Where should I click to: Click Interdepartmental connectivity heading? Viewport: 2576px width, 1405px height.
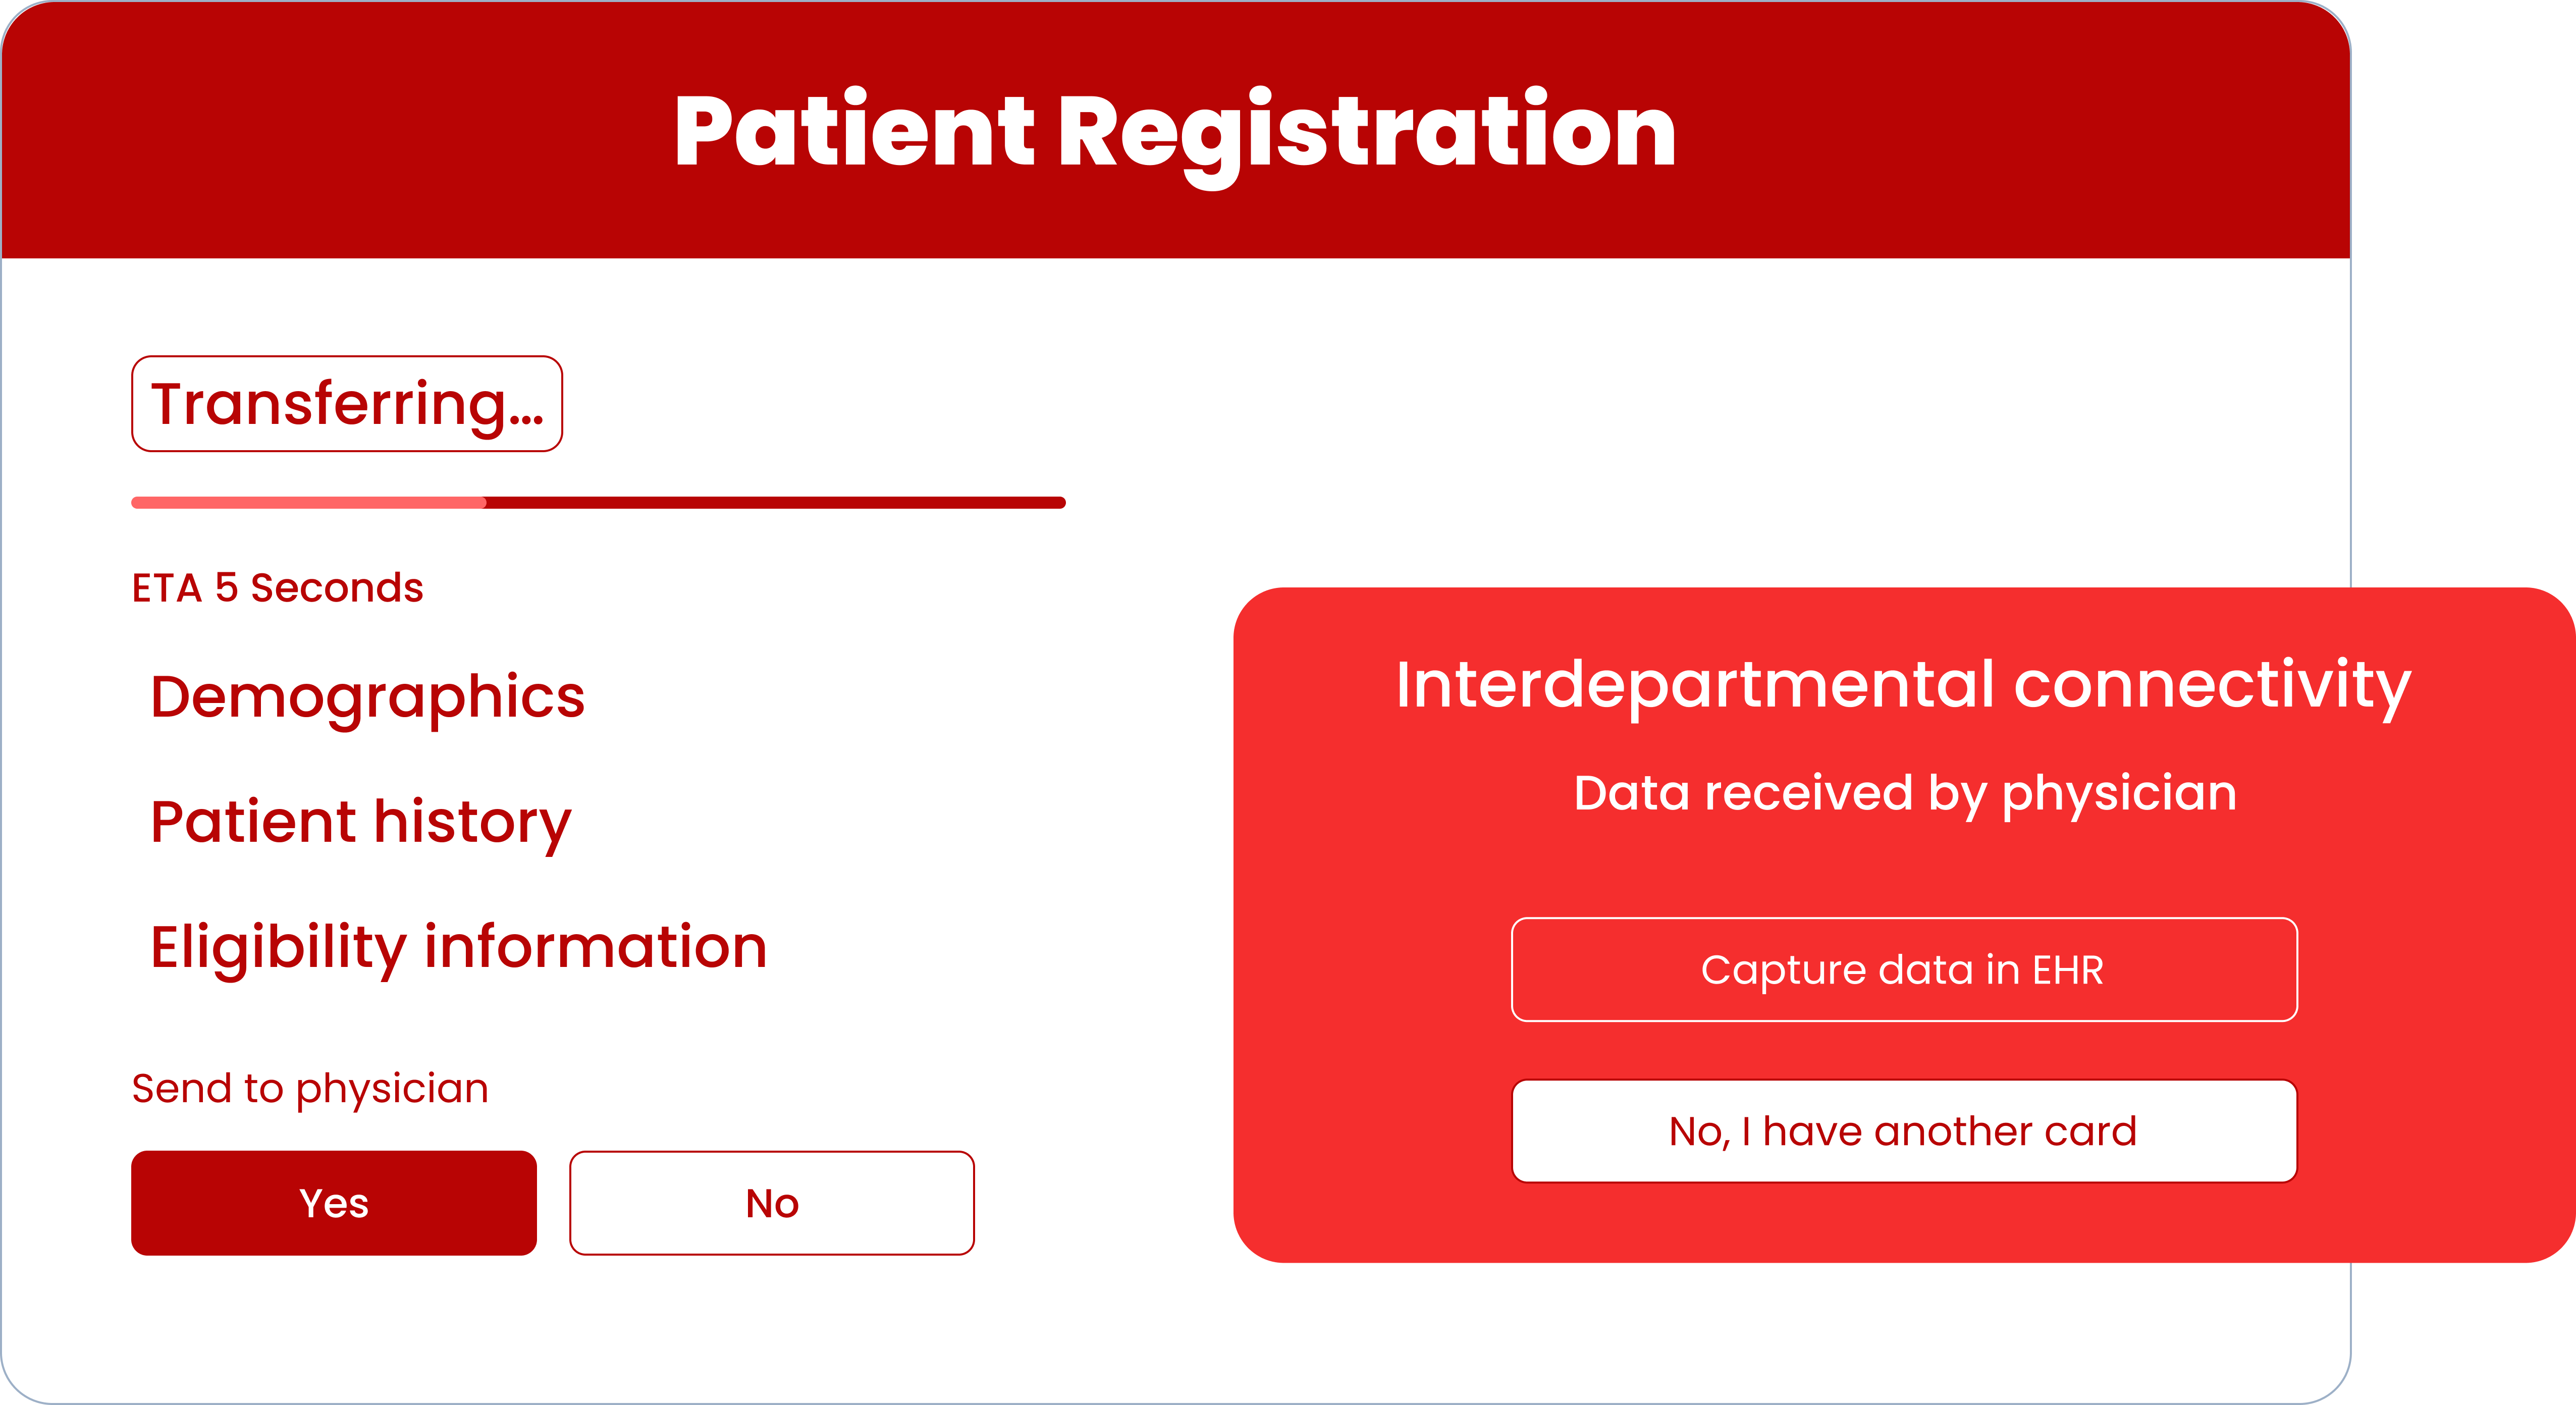pyautogui.click(x=1903, y=687)
